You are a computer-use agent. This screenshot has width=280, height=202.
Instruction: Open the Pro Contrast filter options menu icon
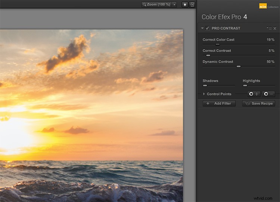[269, 28]
